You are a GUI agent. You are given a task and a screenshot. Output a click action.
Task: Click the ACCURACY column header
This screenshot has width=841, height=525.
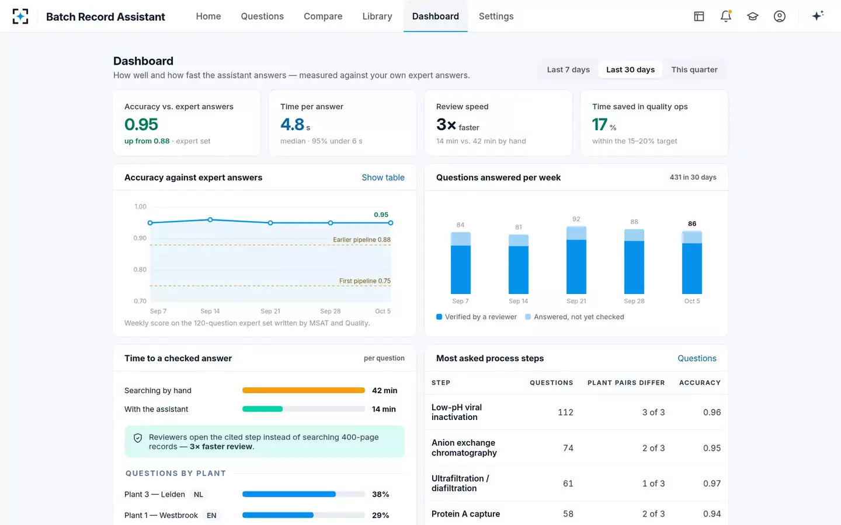click(x=700, y=383)
